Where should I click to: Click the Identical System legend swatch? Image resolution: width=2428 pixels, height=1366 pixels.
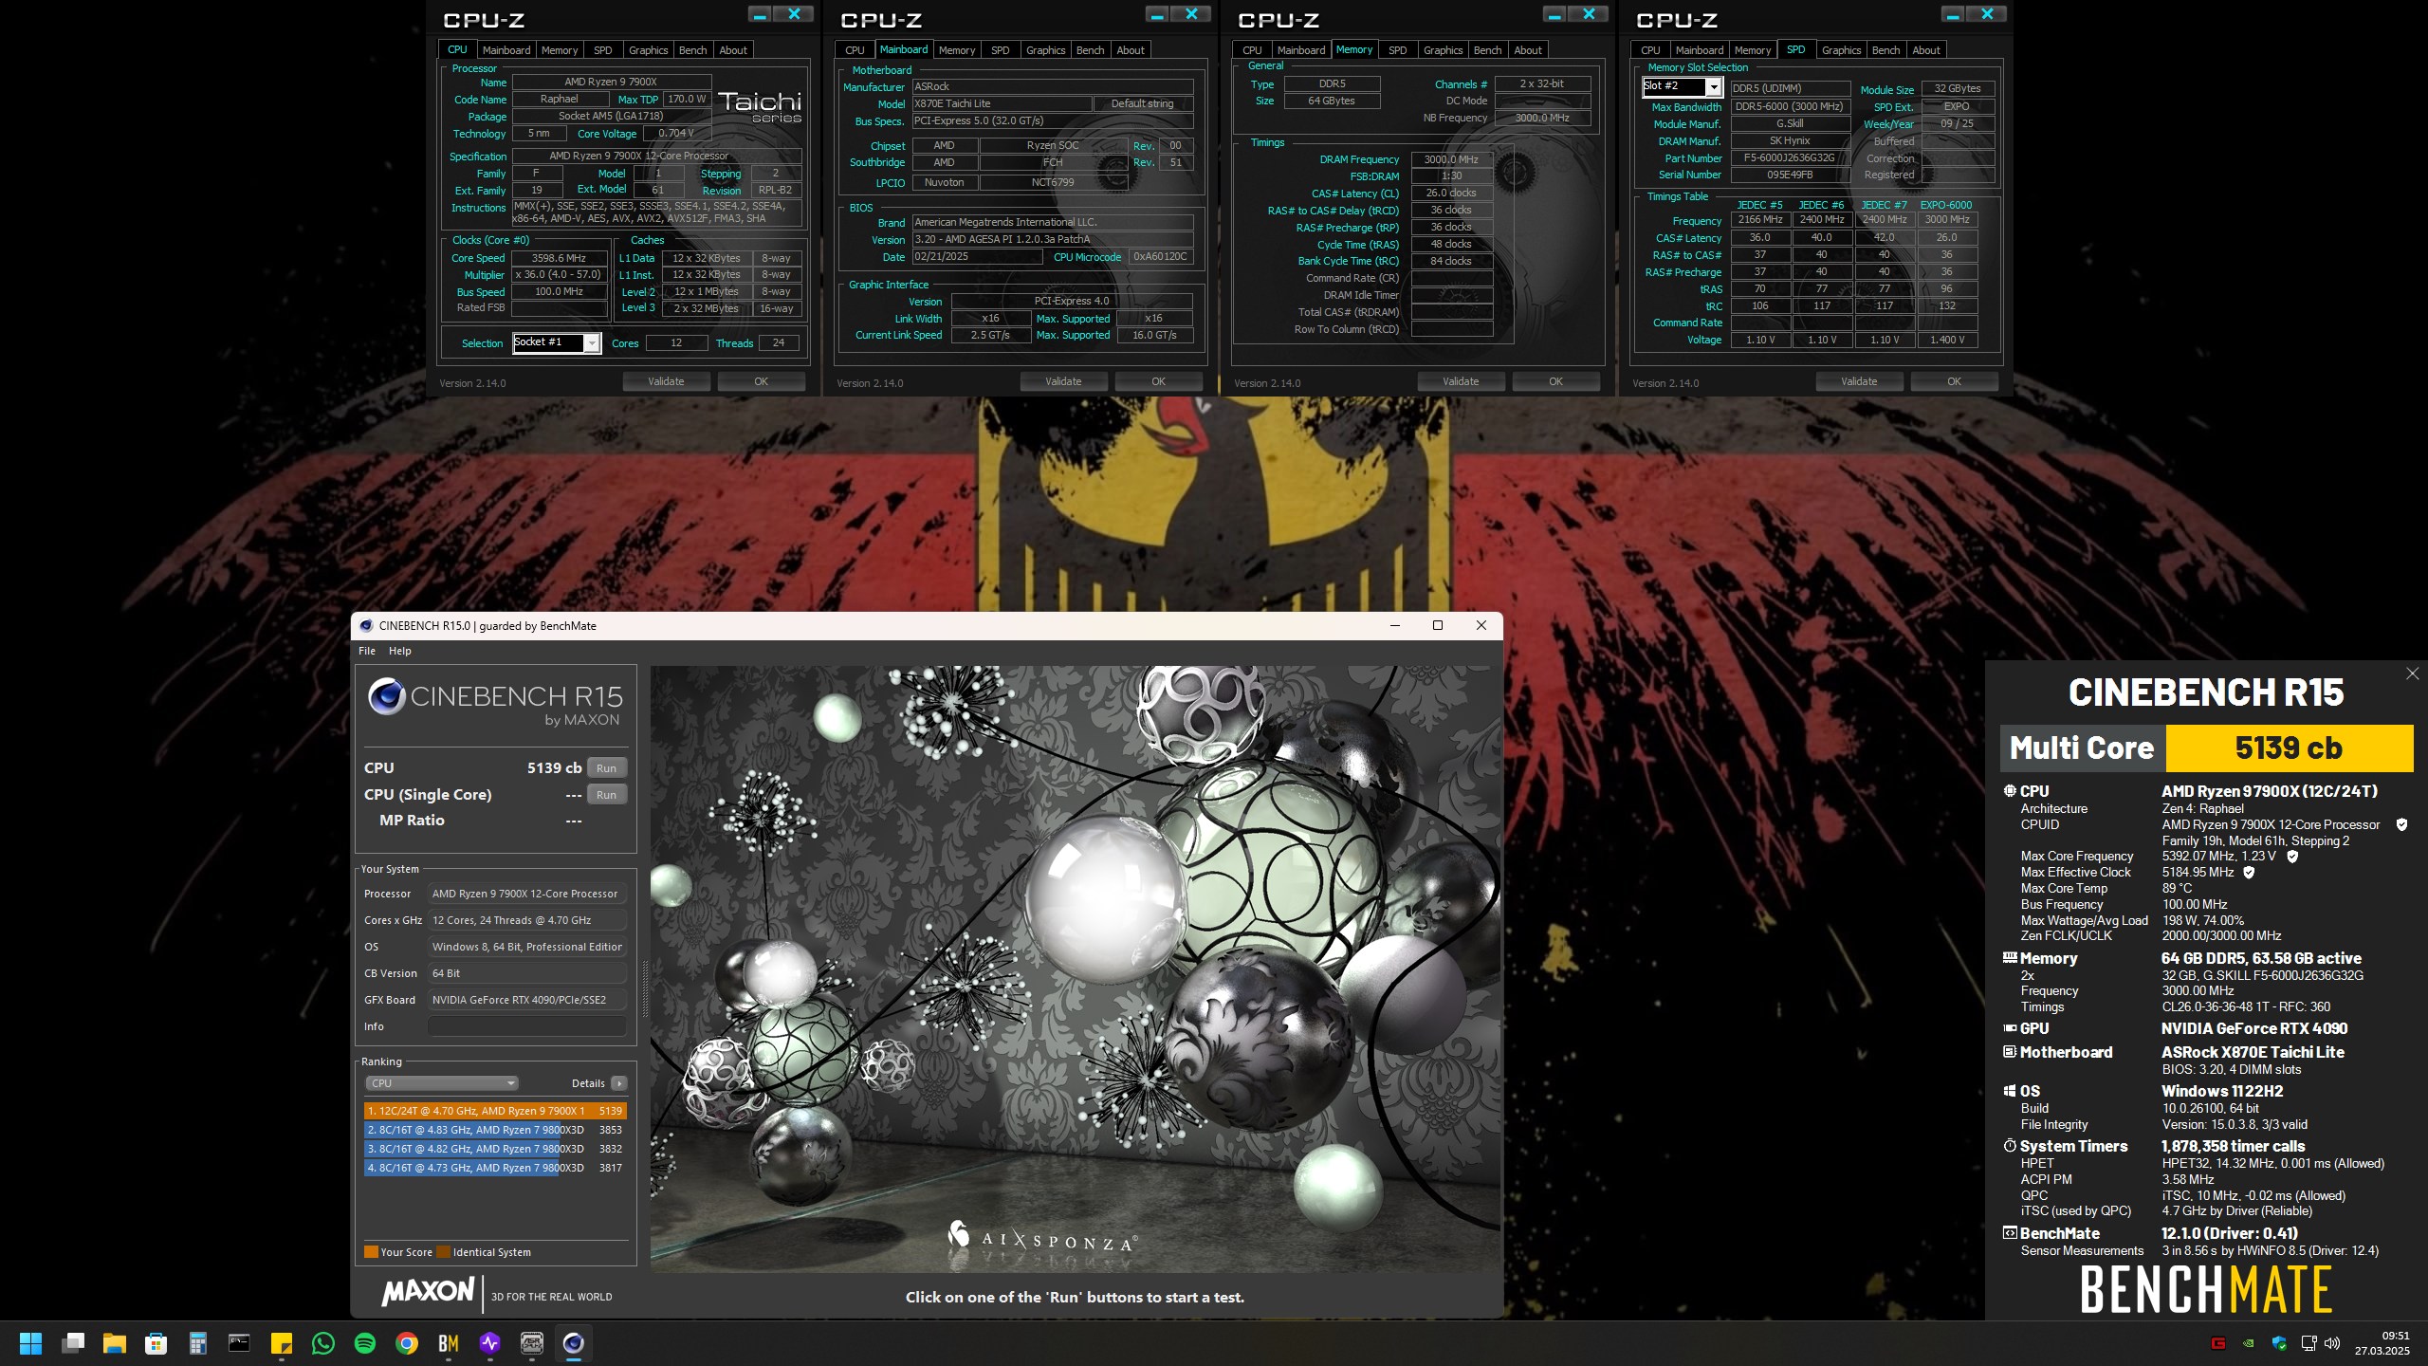444,1252
